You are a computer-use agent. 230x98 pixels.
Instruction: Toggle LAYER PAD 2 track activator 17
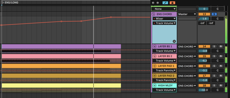[x=204, y=76]
